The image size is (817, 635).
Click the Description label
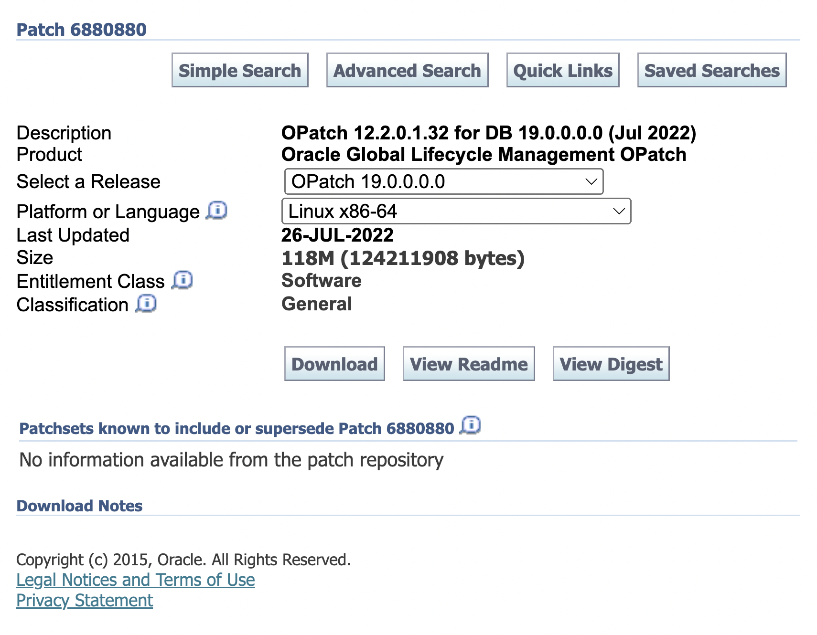coord(64,133)
